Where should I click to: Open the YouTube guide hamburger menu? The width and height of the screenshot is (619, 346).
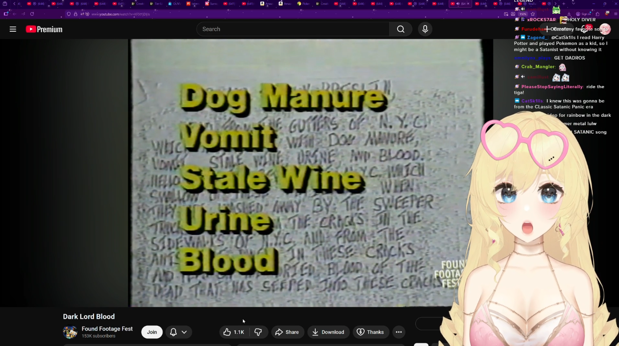[x=13, y=29]
